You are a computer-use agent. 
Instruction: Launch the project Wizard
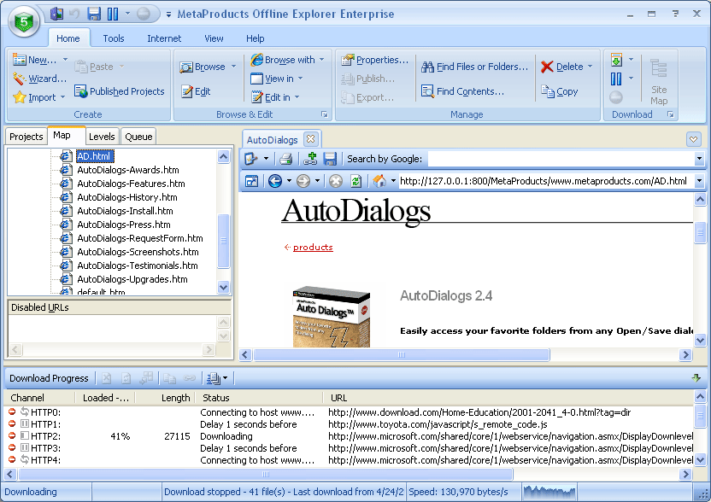(39, 79)
